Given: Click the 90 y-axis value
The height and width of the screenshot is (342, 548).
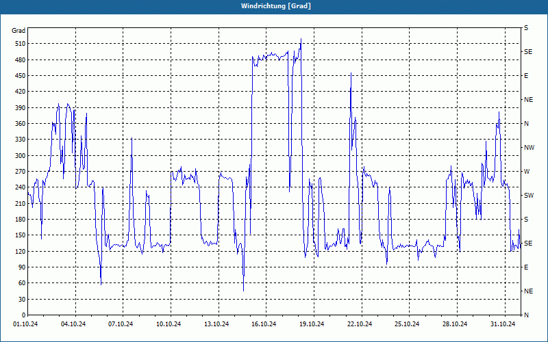Looking at the screenshot, I should coord(22,267).
